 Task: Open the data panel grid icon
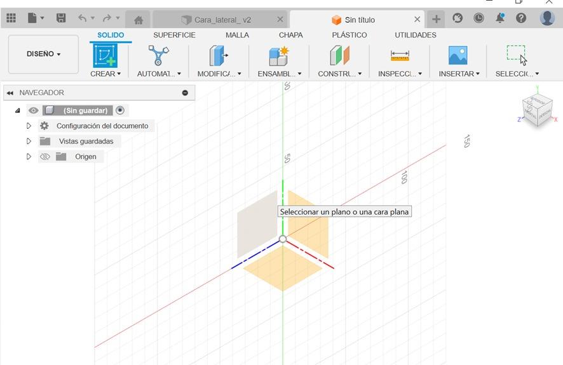[11, 18]
